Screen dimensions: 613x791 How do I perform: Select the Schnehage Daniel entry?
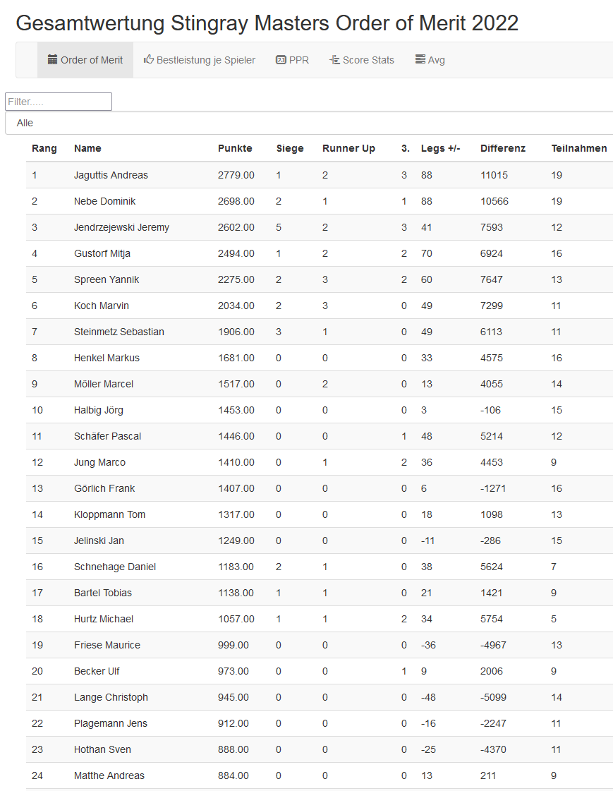115,567
